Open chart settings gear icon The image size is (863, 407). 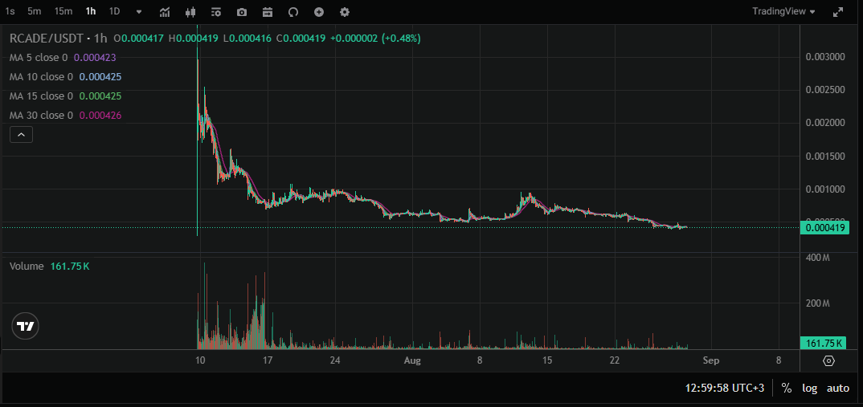pyautogui.click(x=345, y=12)
